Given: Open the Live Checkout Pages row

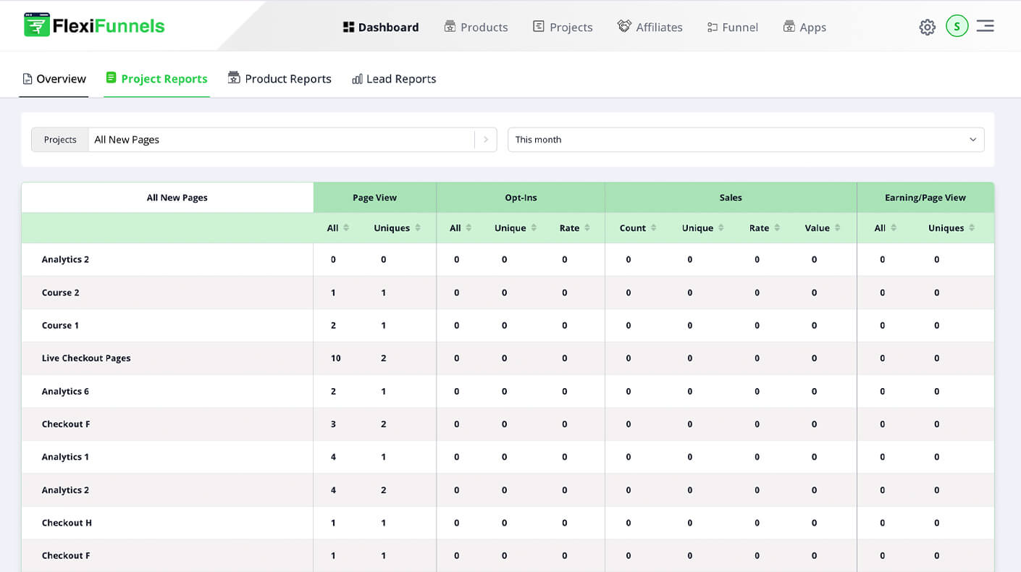Looking at the screenshot, I should [x=86, y=358].
